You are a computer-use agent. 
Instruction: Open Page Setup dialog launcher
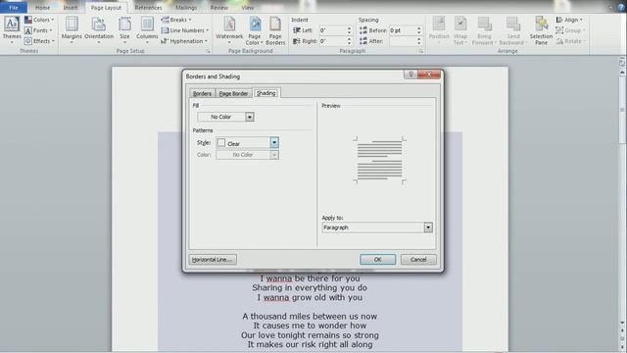point(208,51)
